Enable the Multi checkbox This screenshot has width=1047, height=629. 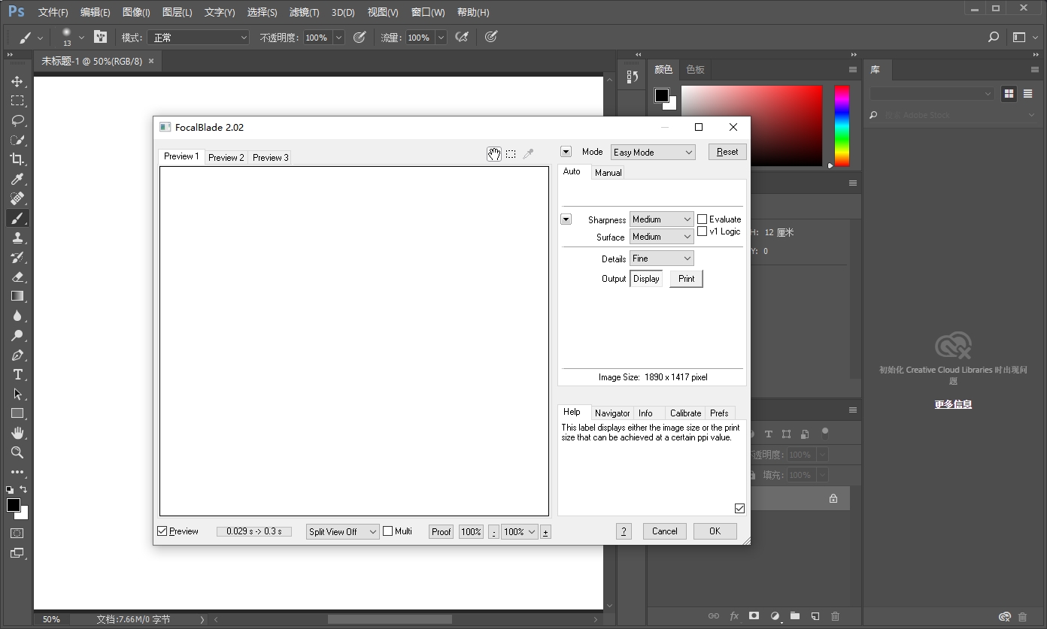tap(388, 531)
